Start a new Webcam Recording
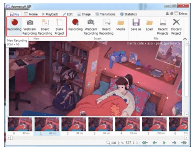 [30, 27]
